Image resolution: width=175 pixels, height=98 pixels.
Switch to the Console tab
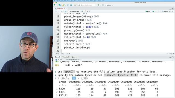click(58, 57)
